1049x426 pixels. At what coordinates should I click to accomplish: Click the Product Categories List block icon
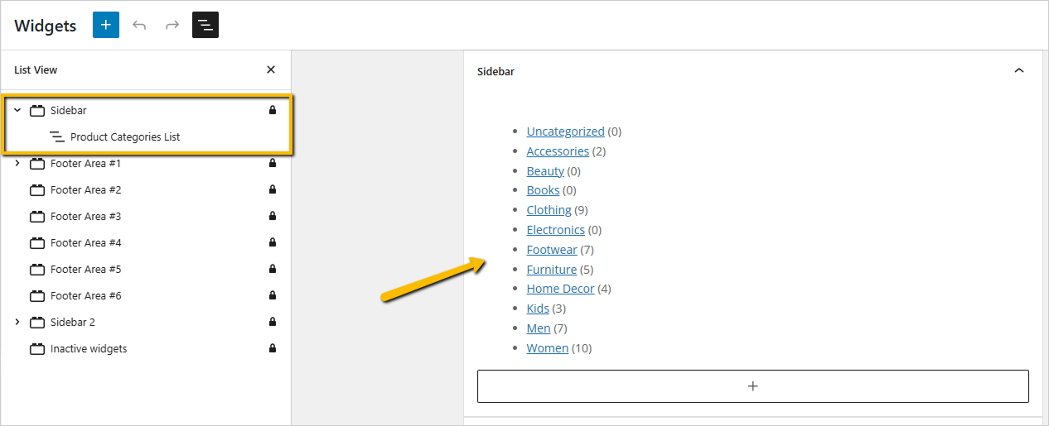tap(57, 136)
